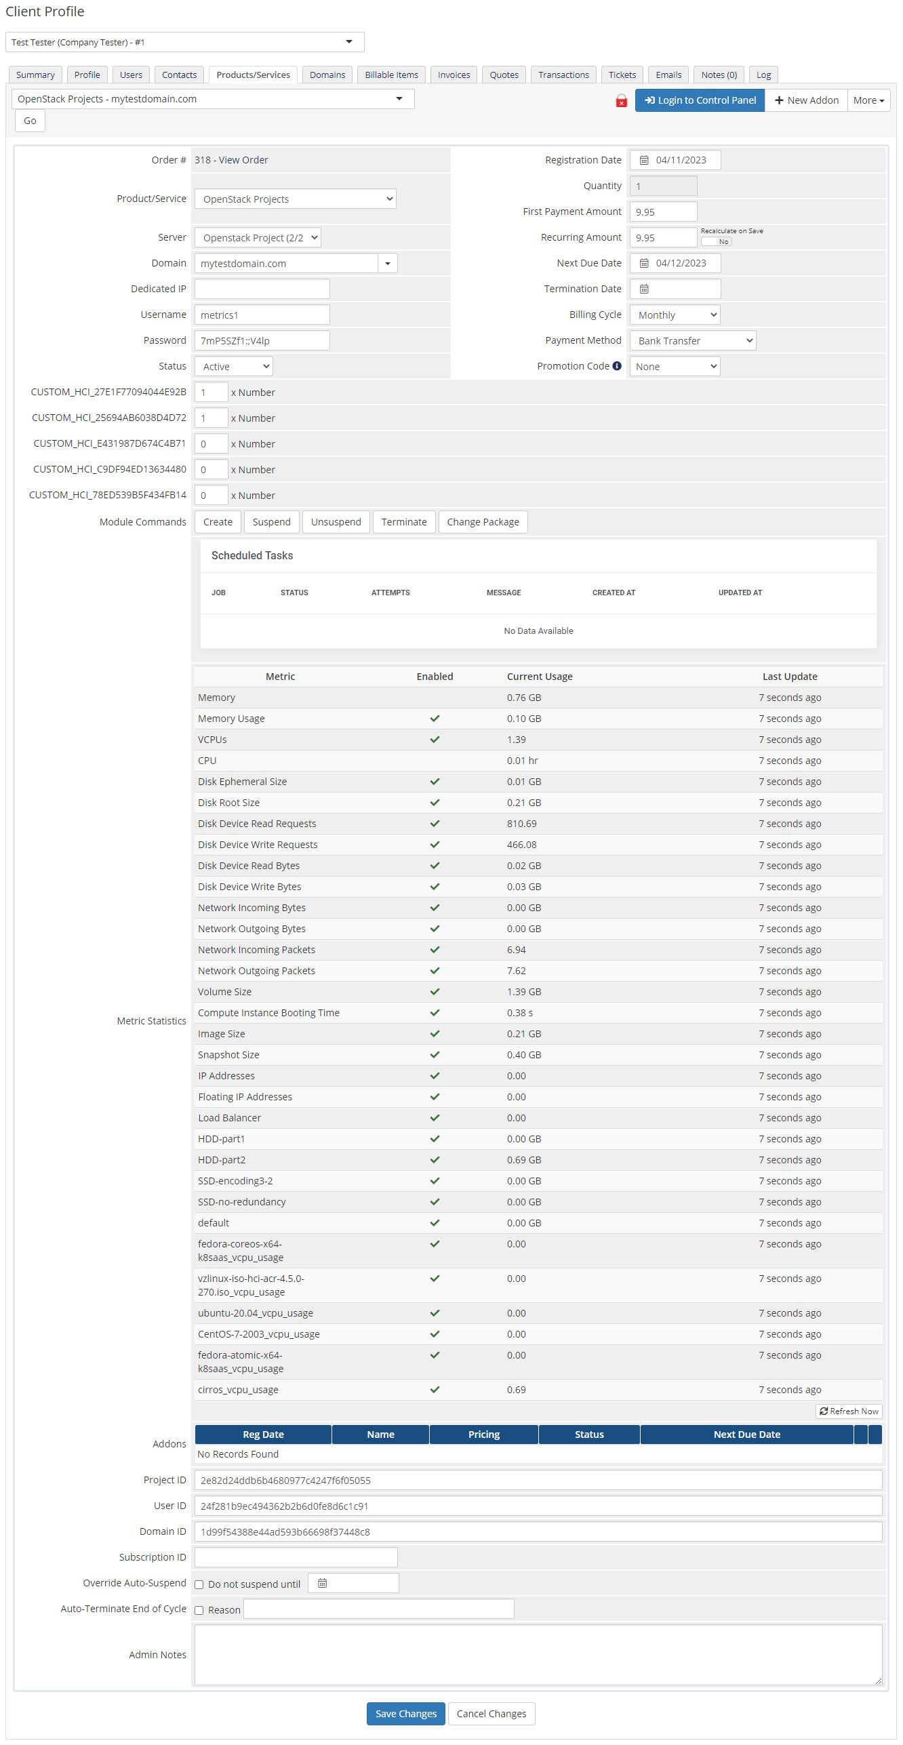Viewport: 903px width, 1745px height.
Task: Click the Disk Root Size enabled checkmark
Action: coord(435,803)
